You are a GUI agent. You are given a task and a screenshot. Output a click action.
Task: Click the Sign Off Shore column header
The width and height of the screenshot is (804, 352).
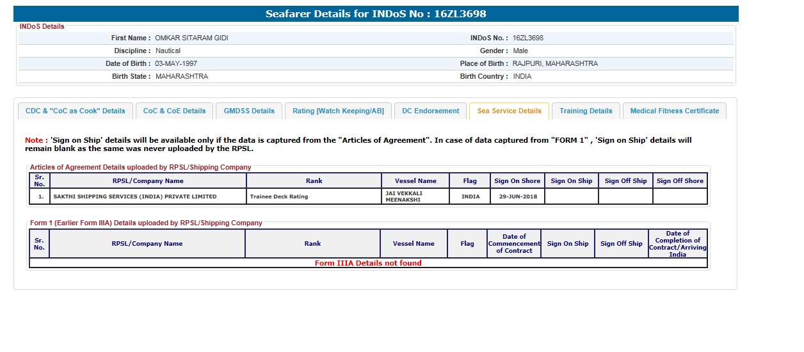tap(680, 181)
